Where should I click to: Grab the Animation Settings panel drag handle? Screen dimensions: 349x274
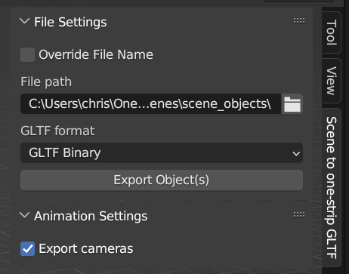(299, 215)
